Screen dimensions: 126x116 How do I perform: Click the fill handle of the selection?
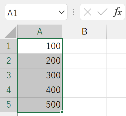(x=62, y=112)
